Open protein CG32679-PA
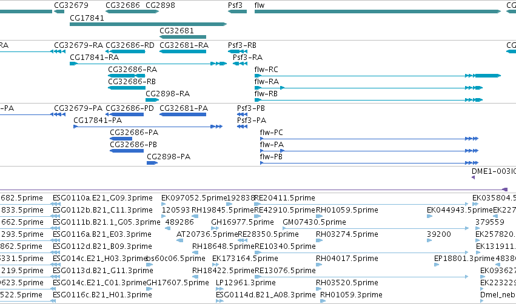516x304 pixels. (78, 108)
